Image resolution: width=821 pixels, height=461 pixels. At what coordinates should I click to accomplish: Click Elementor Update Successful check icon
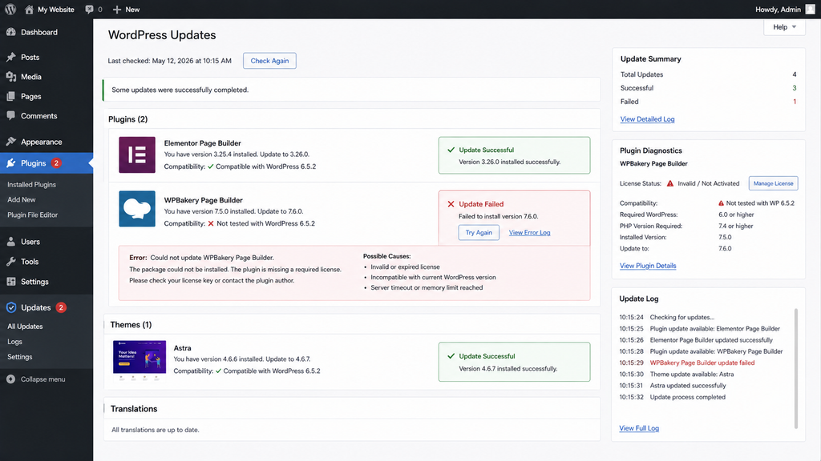(451, 150)
